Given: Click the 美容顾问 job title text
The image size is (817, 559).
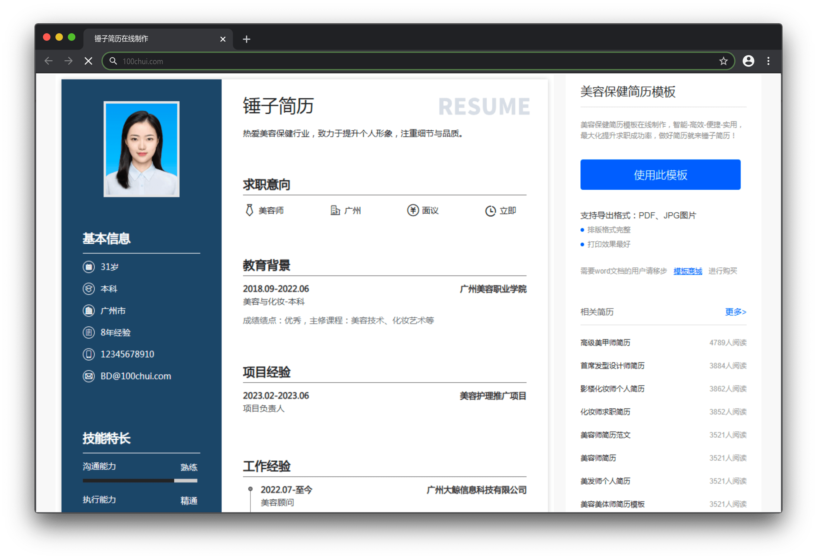Looking at the screenshot, I should (277, 503).
